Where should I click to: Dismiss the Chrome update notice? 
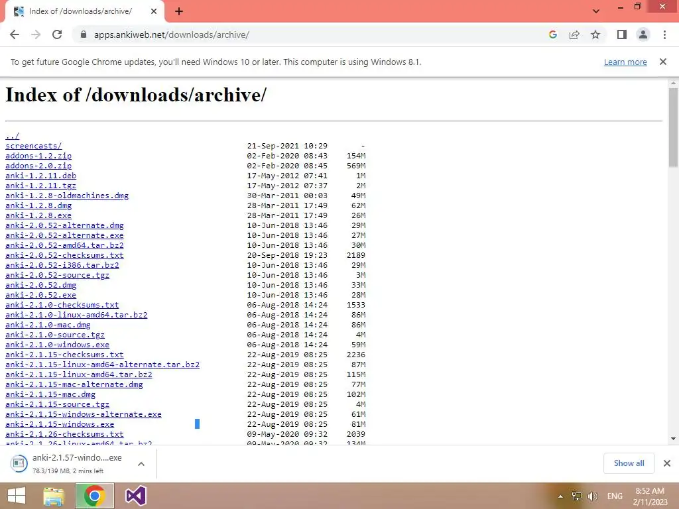tap(662, 62)
